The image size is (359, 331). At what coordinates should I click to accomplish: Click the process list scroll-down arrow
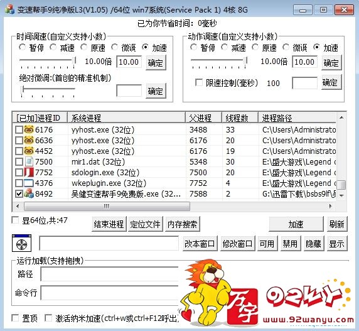(341, 196)
